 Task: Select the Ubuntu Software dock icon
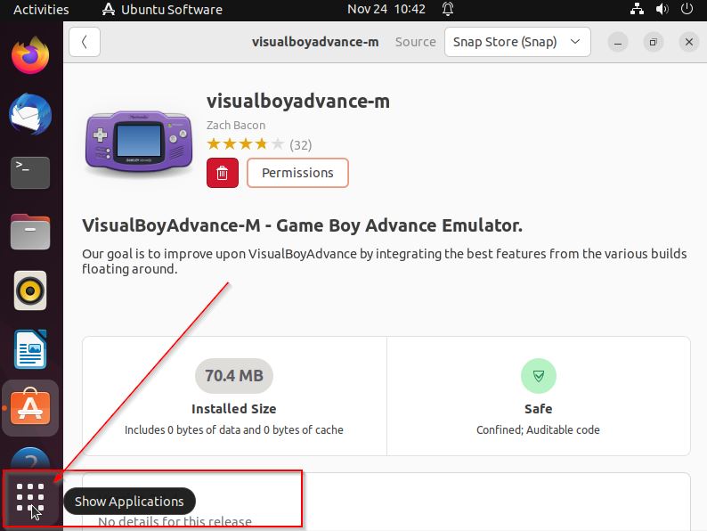click(x=30, y=407)
